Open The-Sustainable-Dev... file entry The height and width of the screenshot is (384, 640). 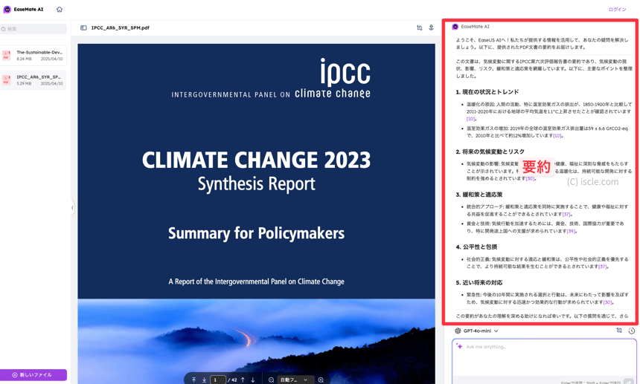pyautogui.click(x=33, y=56)
